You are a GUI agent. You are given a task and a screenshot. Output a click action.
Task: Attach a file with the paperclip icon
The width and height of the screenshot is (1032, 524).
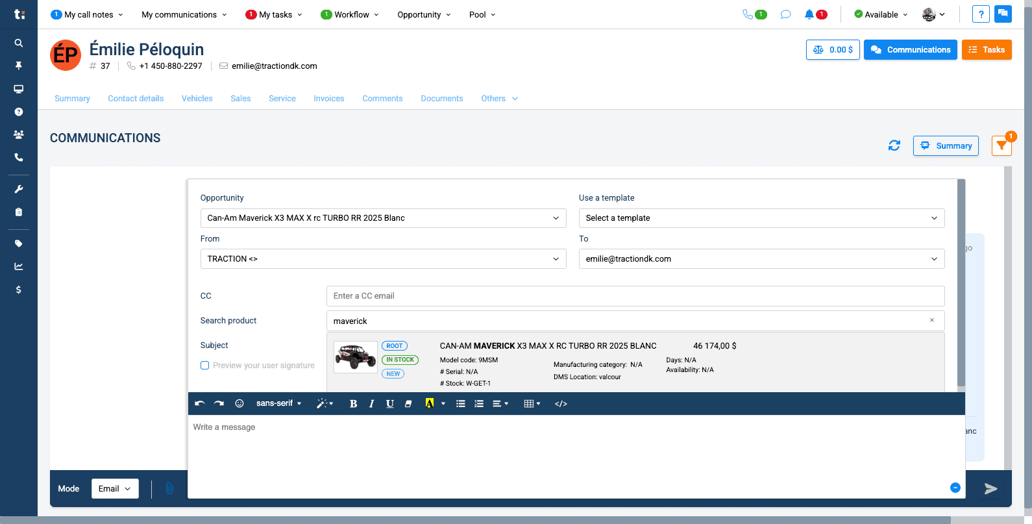click(x=169, y=488)
